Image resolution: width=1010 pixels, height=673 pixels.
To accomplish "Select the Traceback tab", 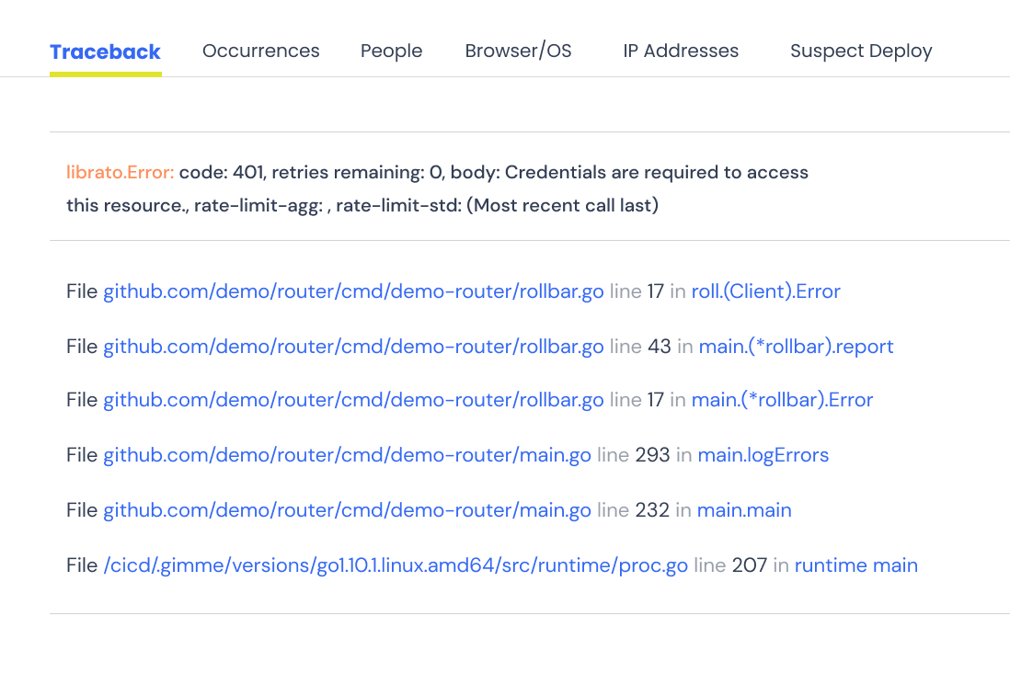I will pos(105,51).
